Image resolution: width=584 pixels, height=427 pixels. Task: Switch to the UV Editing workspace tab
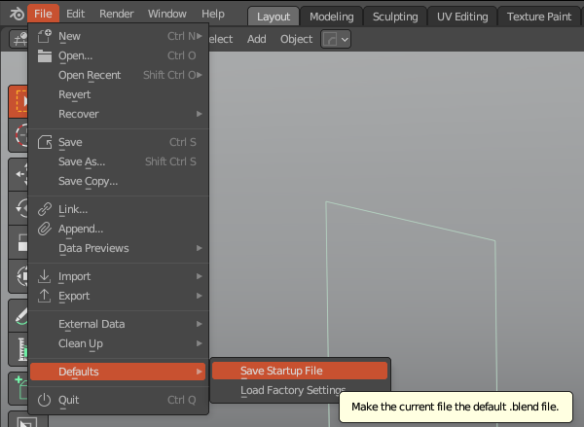pos(462,17)
